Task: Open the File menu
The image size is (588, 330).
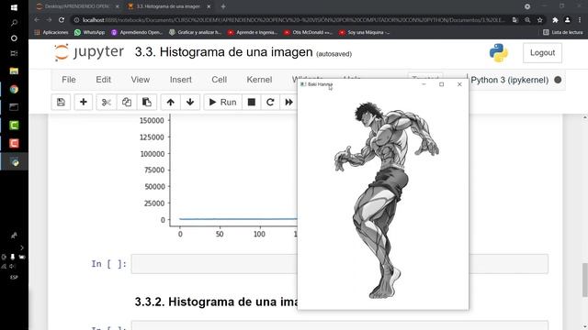Action: pos(69,80)
